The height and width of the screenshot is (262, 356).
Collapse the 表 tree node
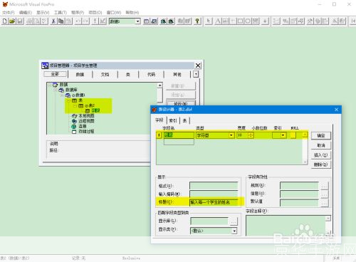point(68,100)
